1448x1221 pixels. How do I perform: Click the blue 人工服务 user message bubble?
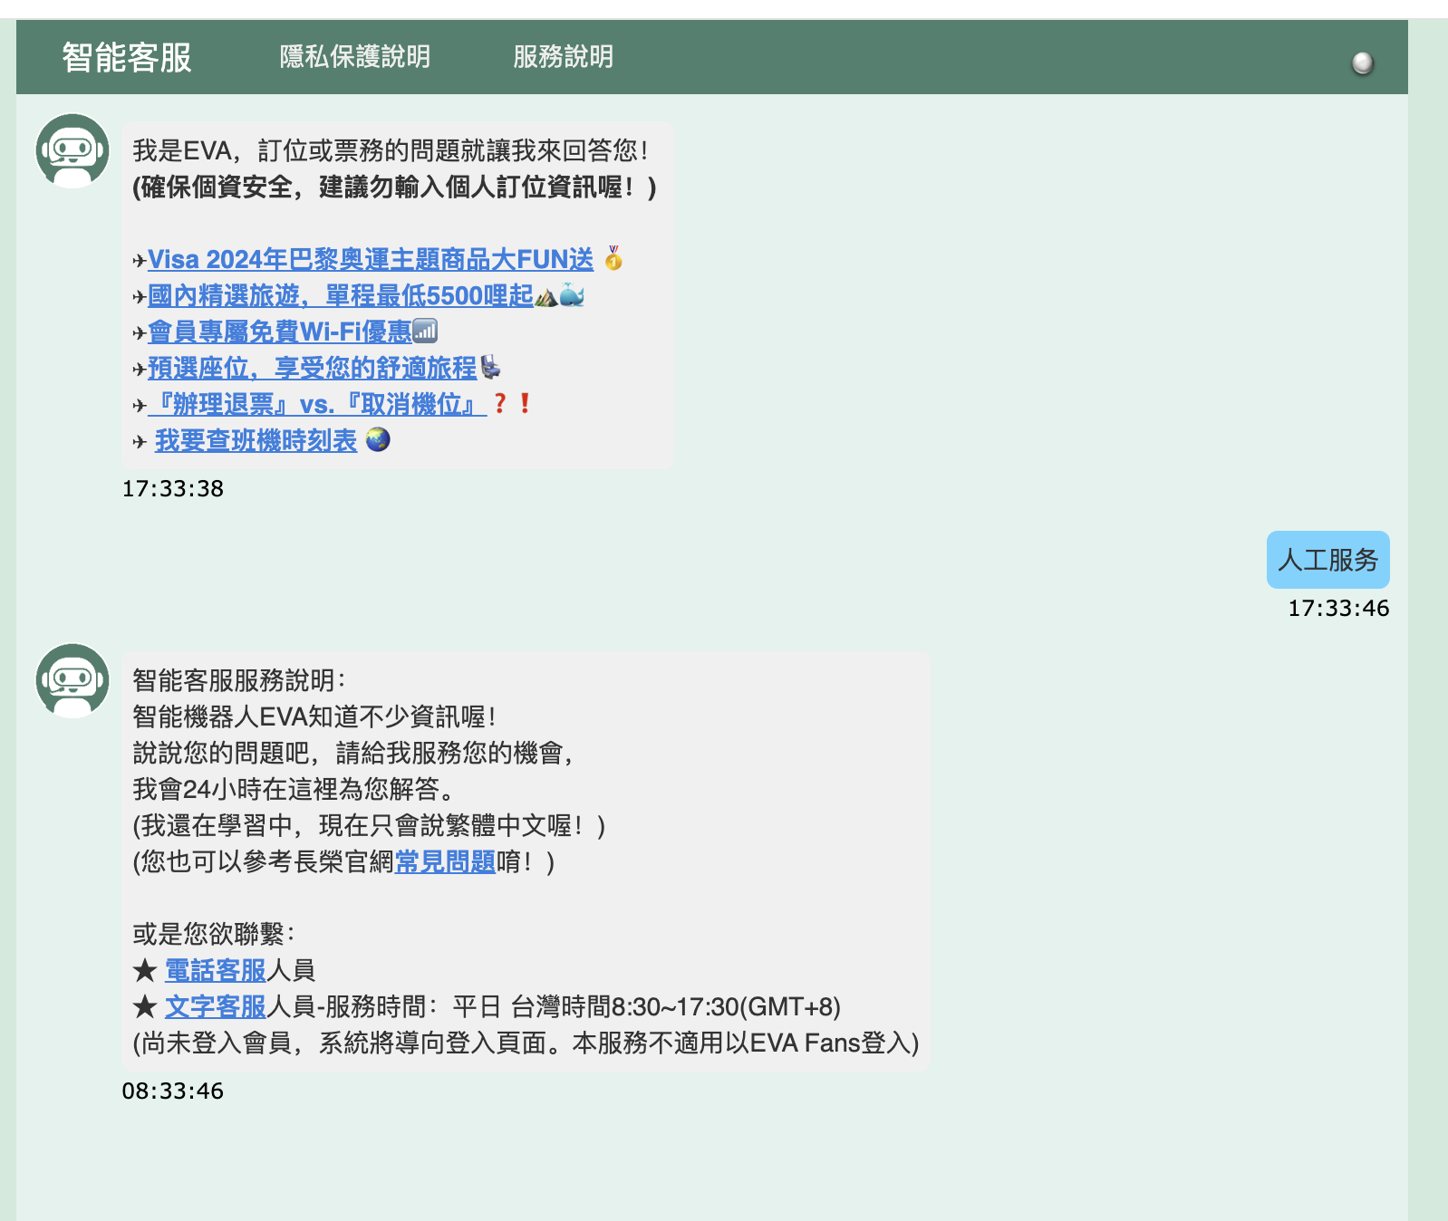(x=1327, y=560)
